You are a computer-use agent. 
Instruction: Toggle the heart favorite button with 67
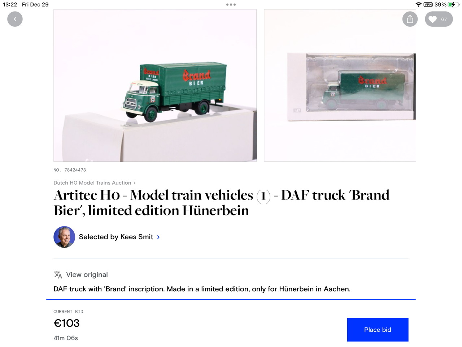pos(439,19)
